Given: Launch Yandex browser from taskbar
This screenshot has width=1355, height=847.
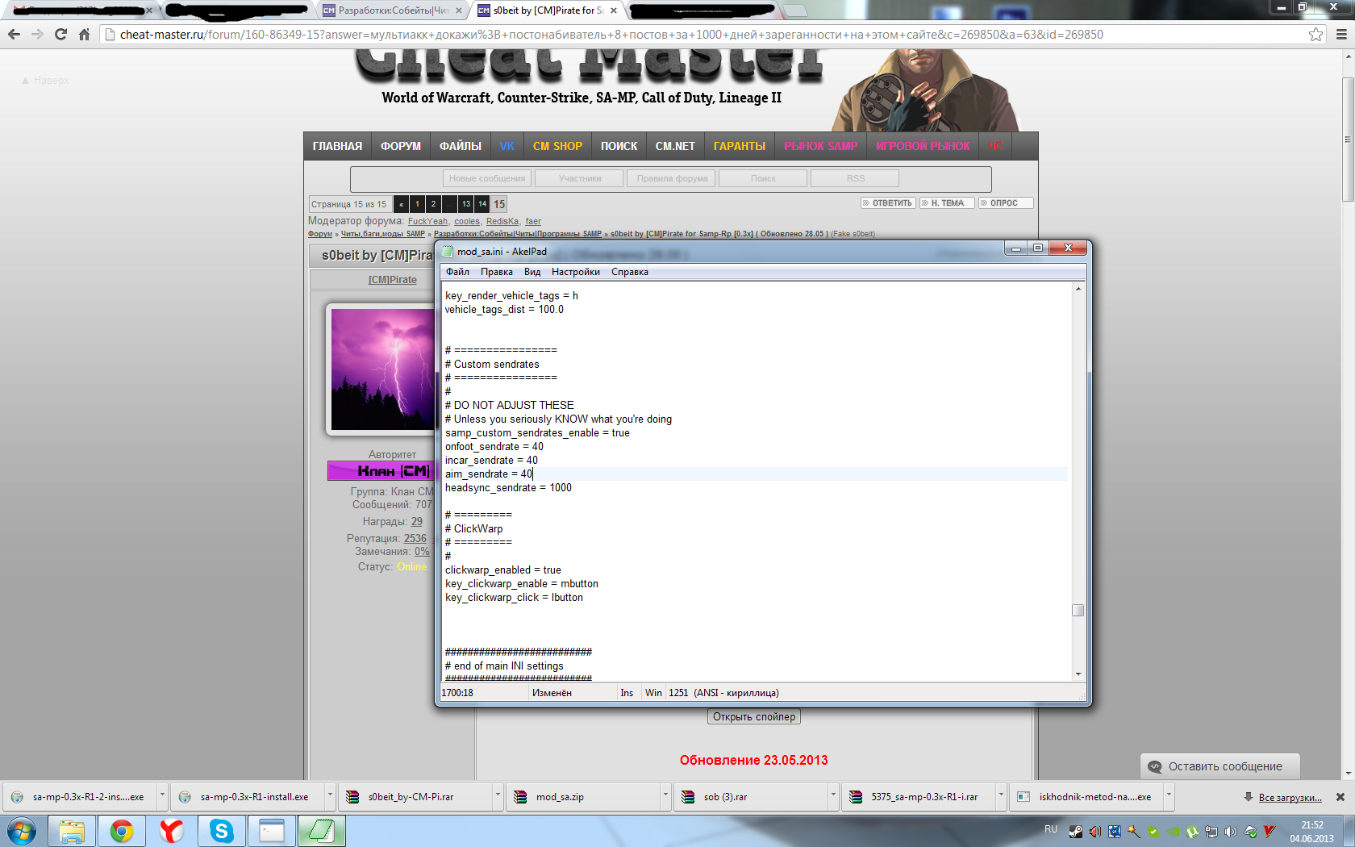Looking at the screenshot, I should [172, 831].
